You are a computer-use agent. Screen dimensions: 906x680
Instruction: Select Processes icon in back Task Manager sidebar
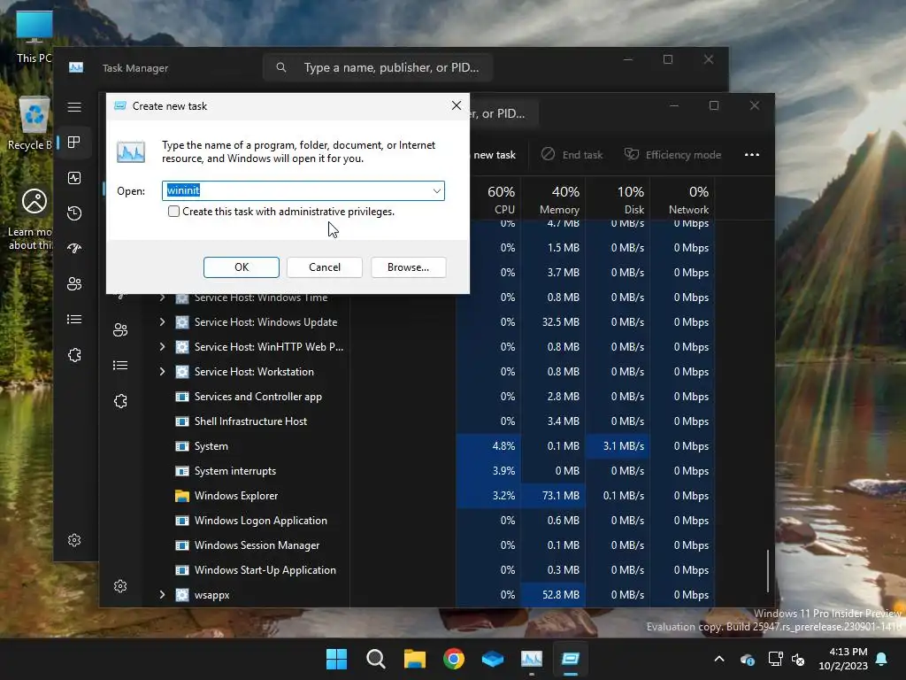[74, 143]
